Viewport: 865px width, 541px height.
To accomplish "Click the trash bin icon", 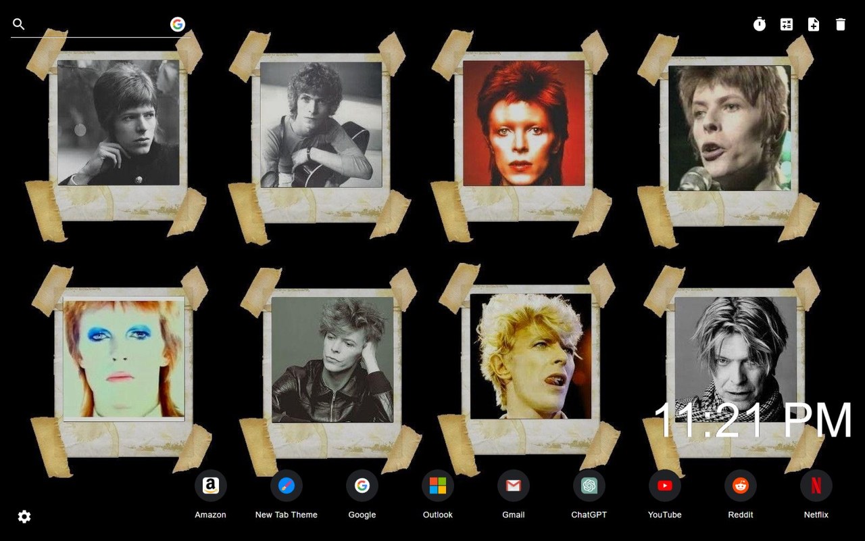I will click(841, 24).
